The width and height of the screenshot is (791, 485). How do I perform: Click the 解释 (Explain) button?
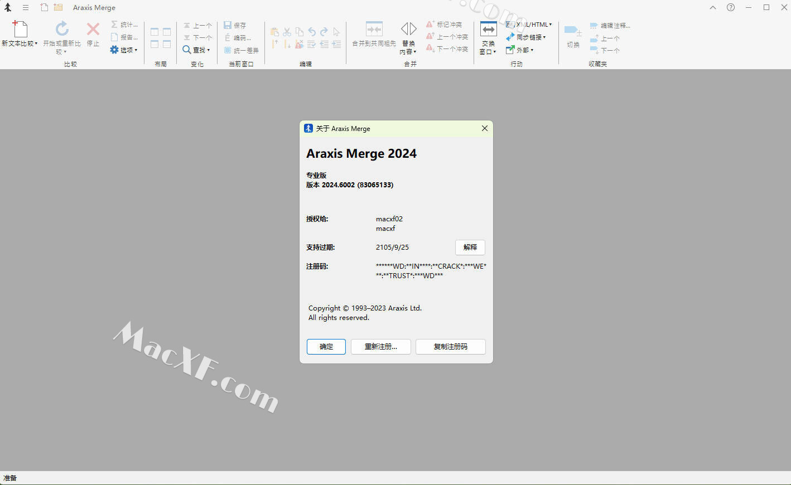pyautogui.click(x=470, y=248)
